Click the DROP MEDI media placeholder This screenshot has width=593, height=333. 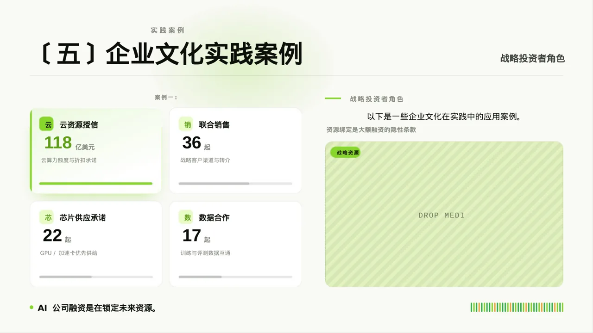tap(444, 214)
